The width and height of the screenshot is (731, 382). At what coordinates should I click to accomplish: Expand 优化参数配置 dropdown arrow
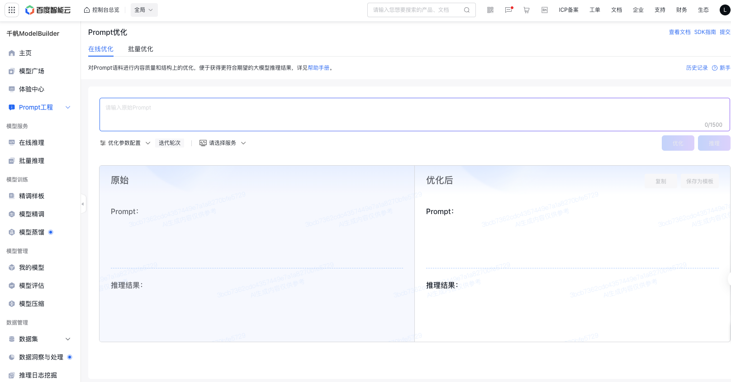click(148, 143)
